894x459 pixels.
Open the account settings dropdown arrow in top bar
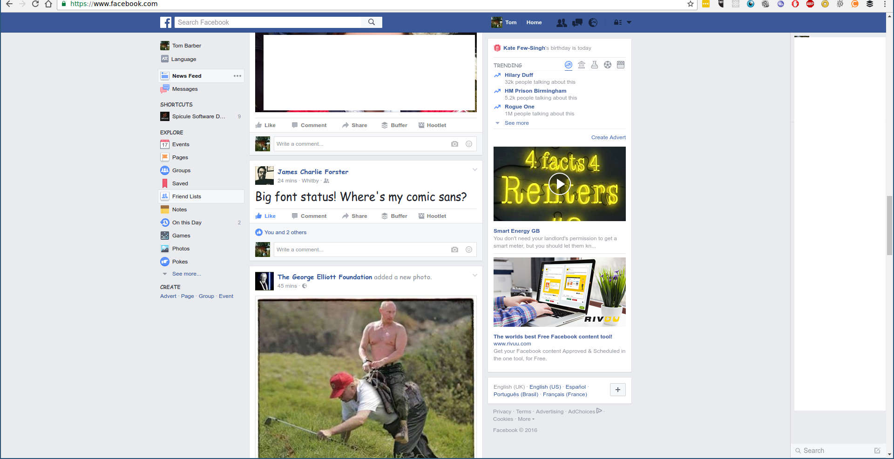629,22
